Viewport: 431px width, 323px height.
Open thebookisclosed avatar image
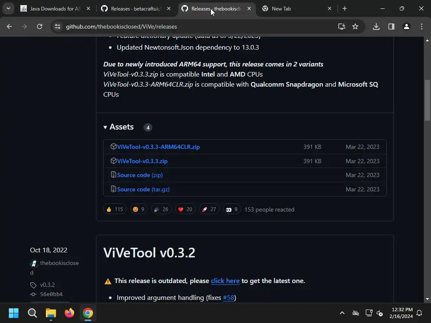pos(34,263)
